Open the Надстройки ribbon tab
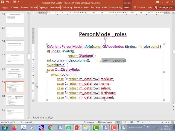The height and width of the screenshot is (131, 175). (102, 7)
